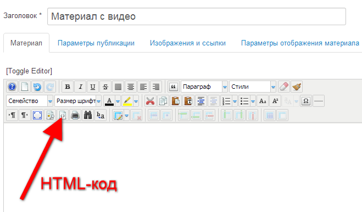Toggle Underline formatting
The image size is (362, 212).
[x=93, y=87]
